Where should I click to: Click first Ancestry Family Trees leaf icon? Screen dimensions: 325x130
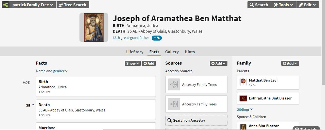174,85
